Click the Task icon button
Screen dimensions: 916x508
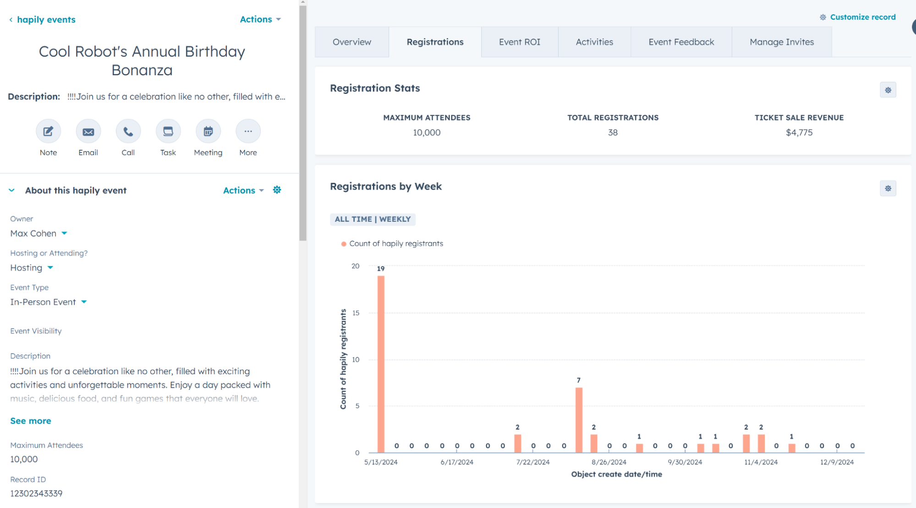pos(168,132)
